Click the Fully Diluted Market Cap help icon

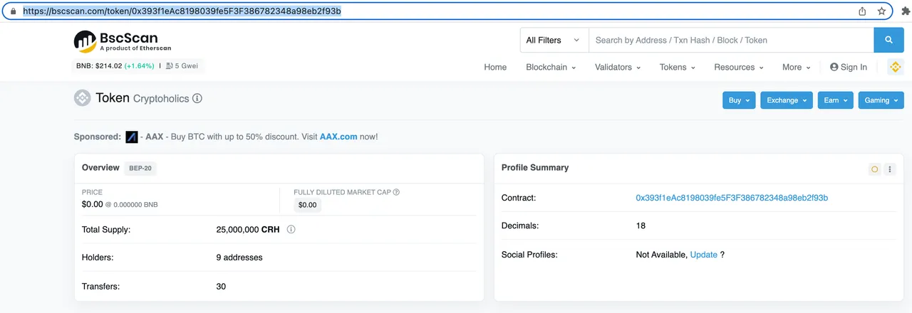pos(396,192)
